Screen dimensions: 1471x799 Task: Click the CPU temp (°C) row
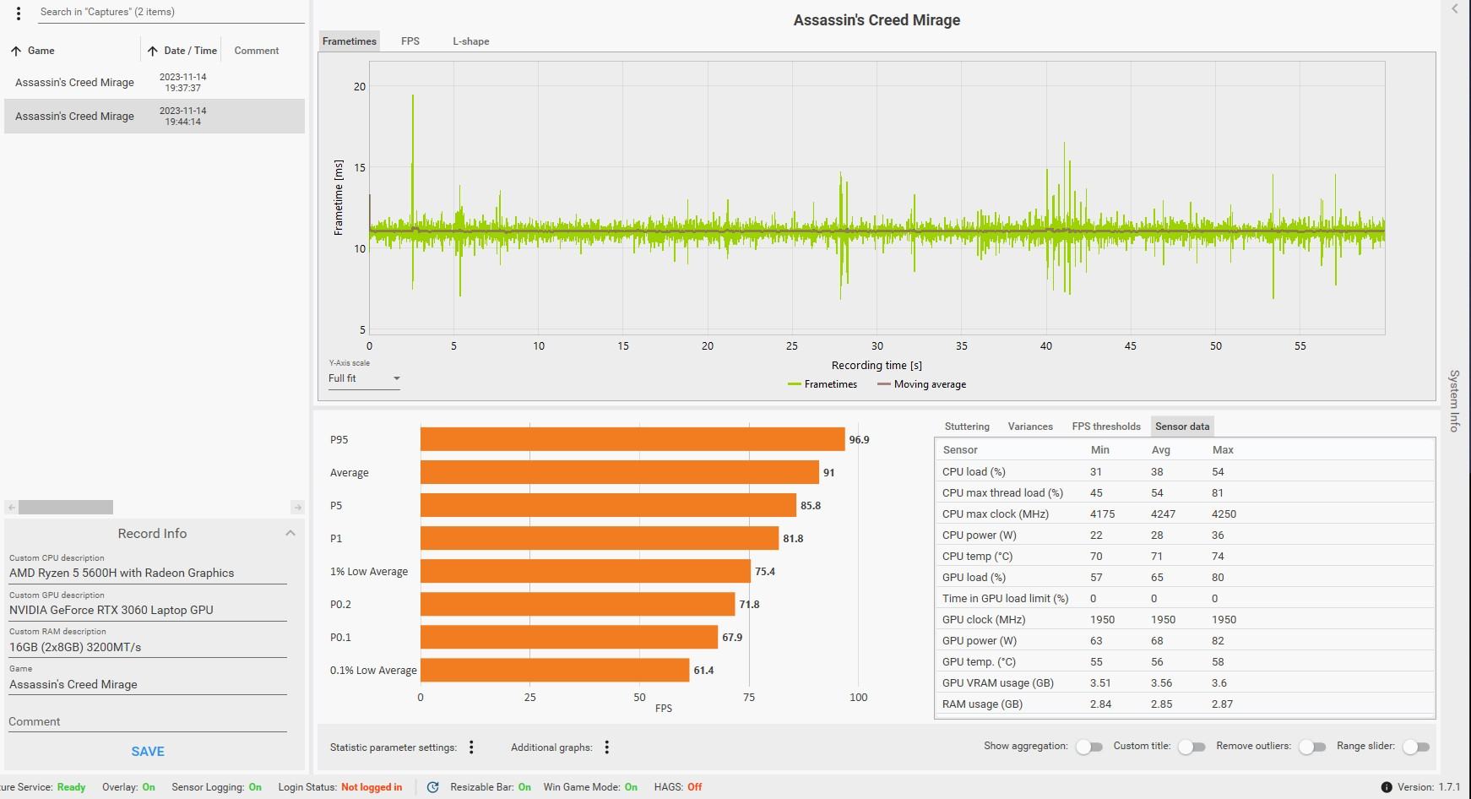(1185, 556)
